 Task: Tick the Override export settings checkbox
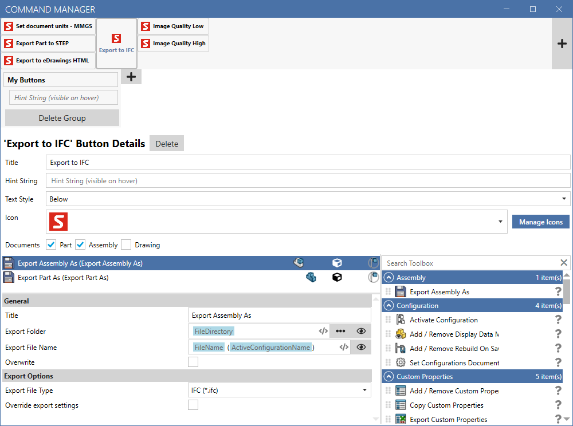point(193,405)
